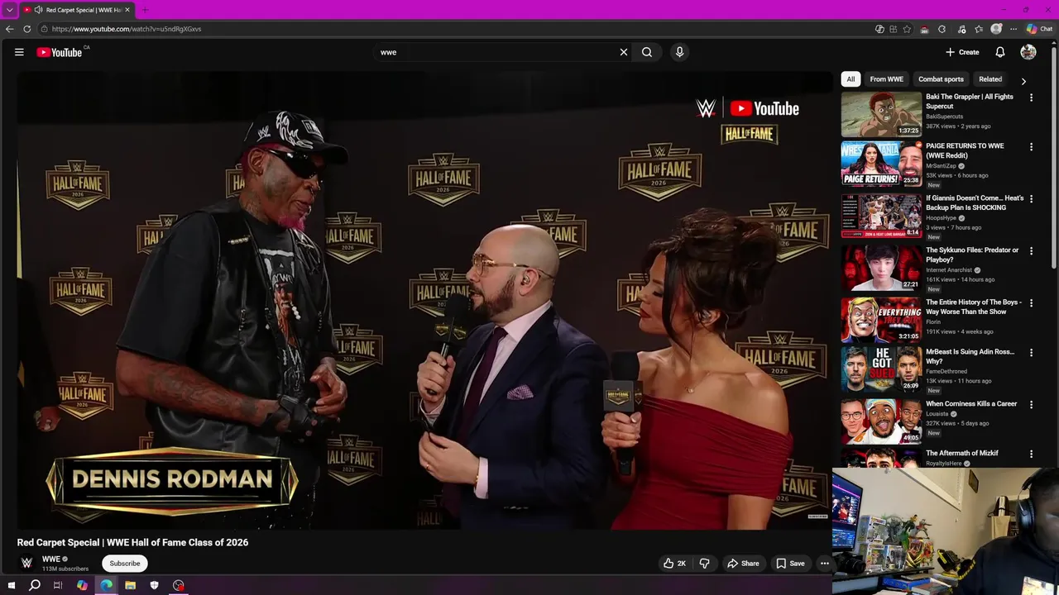
Task: Start voice search with the microphone icon
Action: [x=679, y=52]
